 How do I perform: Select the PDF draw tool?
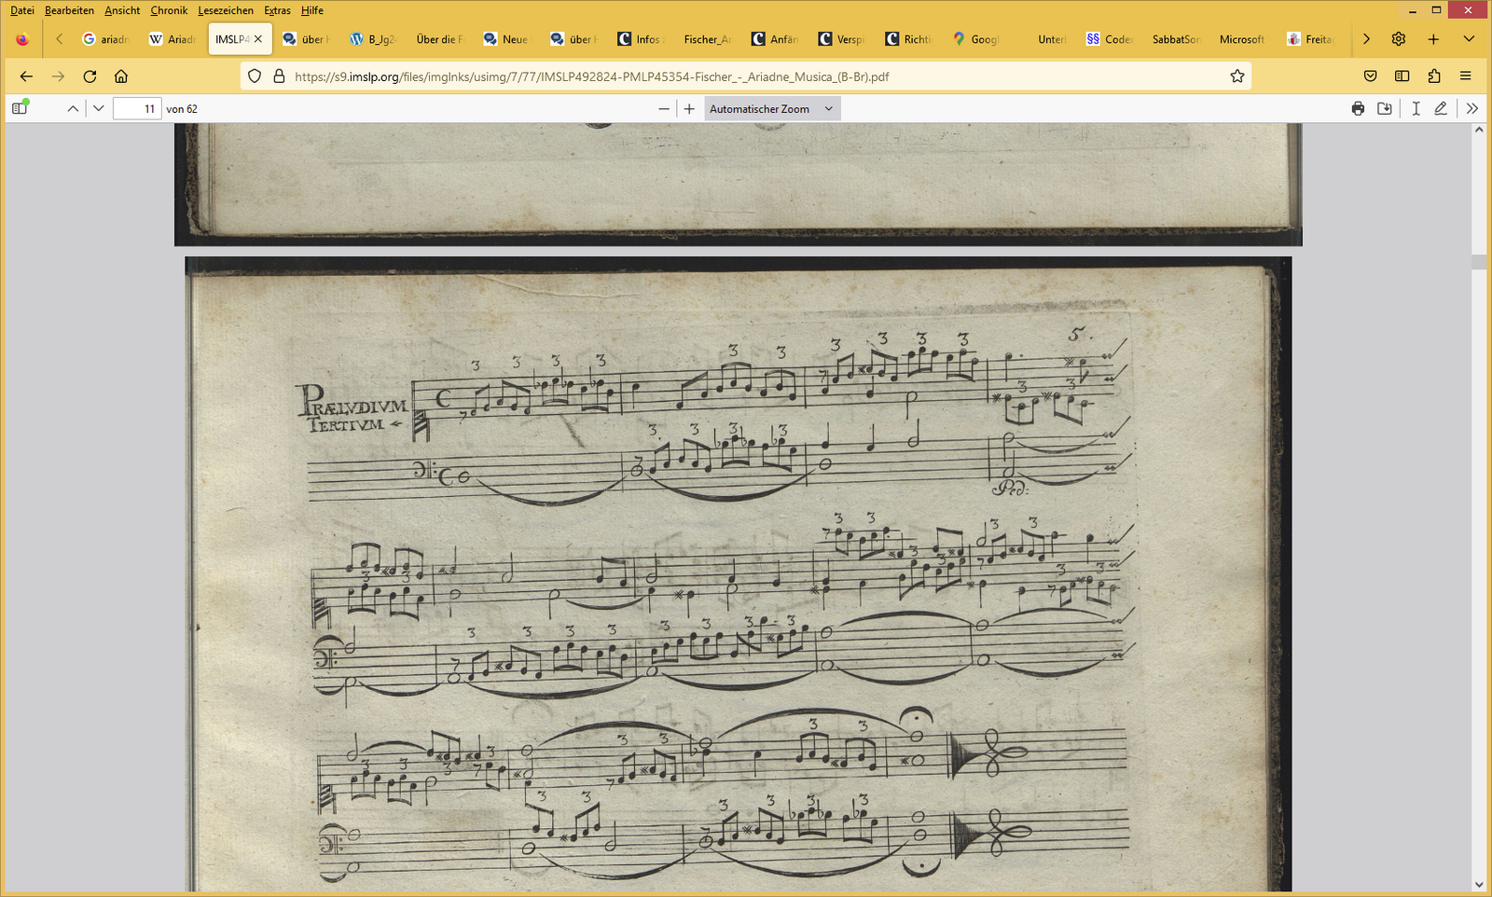[x=1441, y=108]
